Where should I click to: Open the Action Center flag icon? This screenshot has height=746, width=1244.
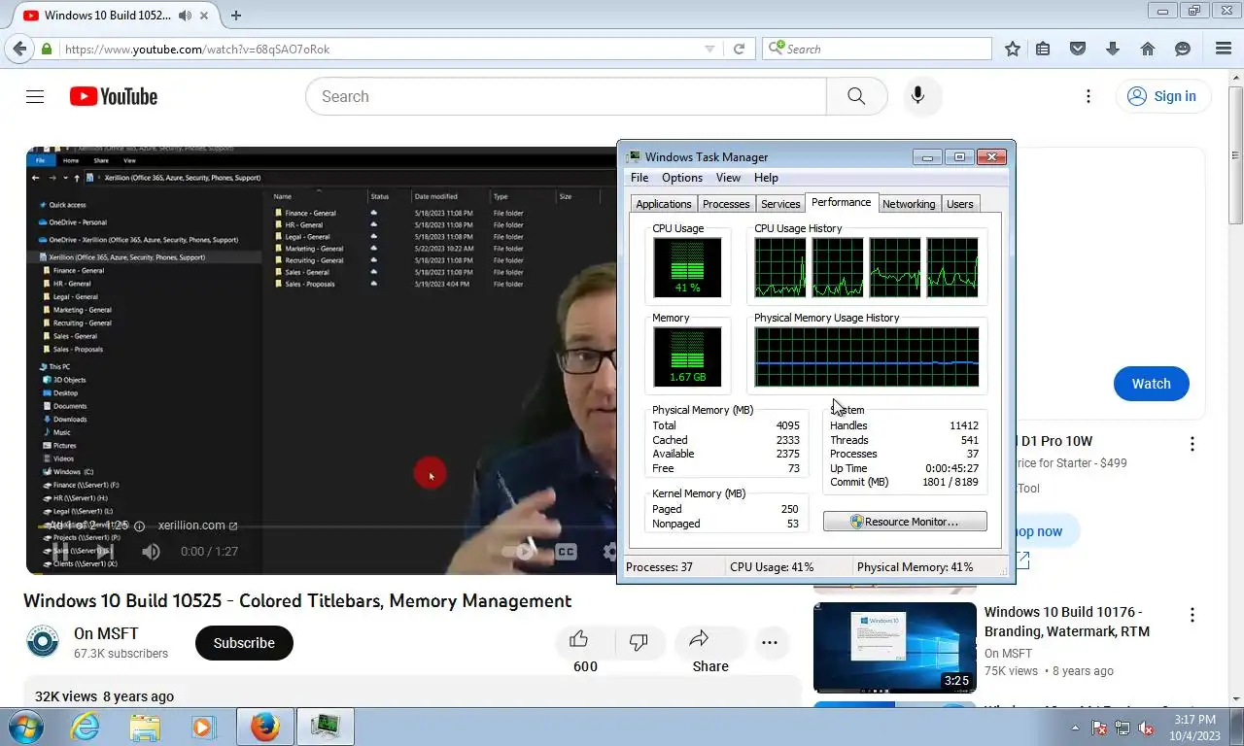1100,727
